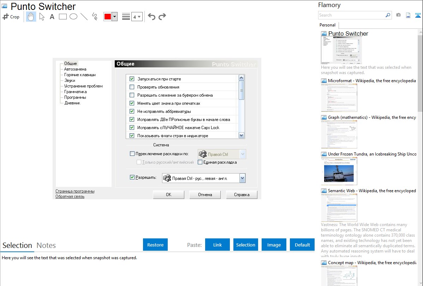Toggle the 'Проверять обновления' checkbox
Viewport: 423px width, 286px height.
coord(132,87)
